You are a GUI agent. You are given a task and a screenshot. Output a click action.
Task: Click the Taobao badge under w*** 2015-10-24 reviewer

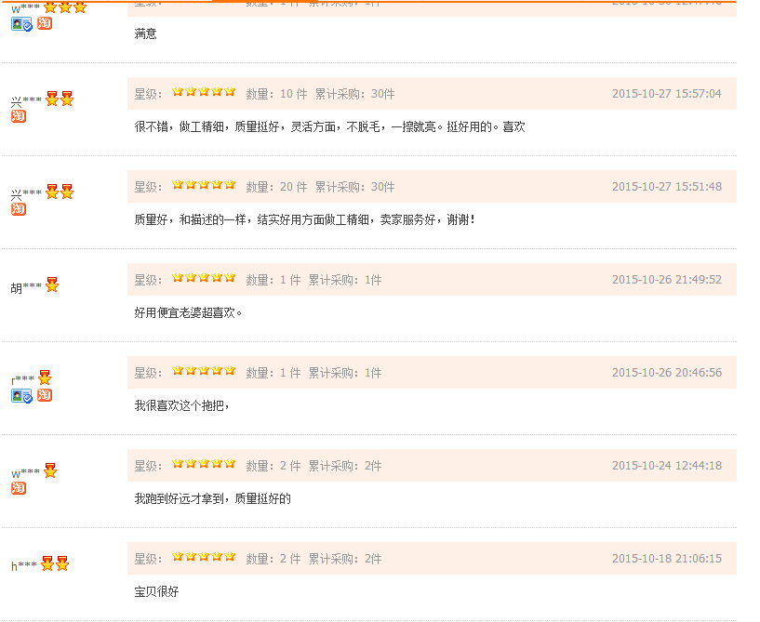[19, 488]
